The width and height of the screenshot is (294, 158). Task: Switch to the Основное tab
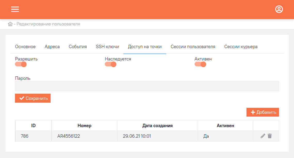click(25, 47)
